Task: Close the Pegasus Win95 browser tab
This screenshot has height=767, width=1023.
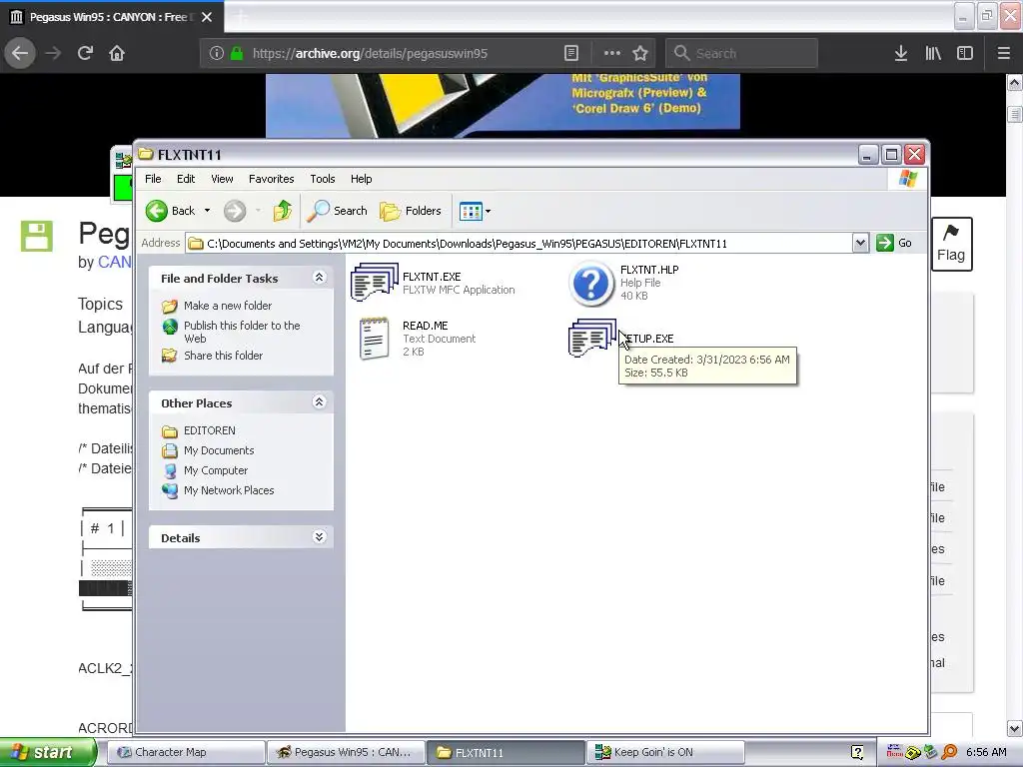Action: [x=207, y=17]
